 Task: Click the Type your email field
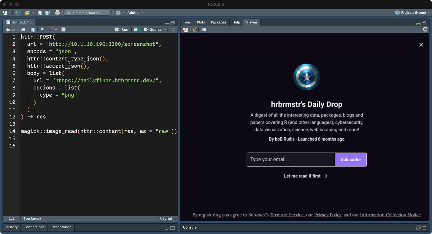(291, 160)
